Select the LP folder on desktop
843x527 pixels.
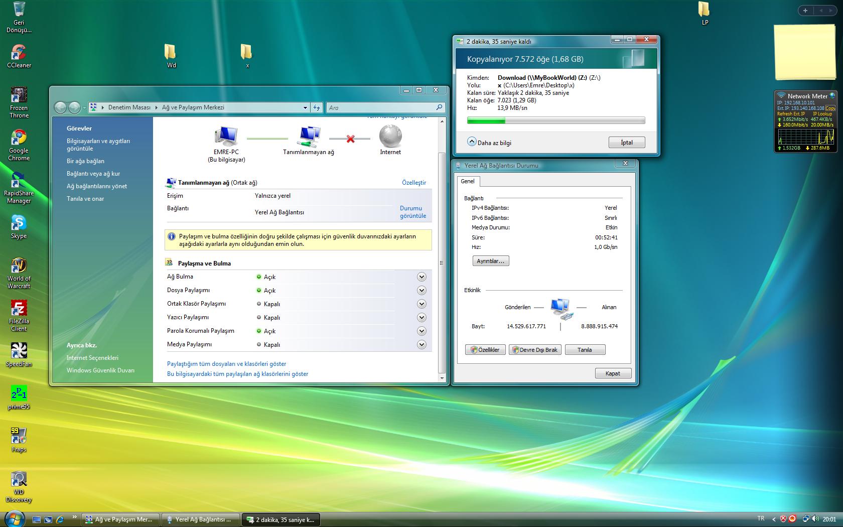click(x=705, y=14)
